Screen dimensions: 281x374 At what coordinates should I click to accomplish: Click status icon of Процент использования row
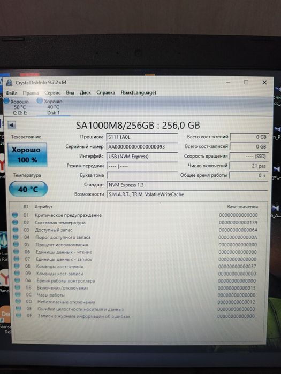pyautogui.click(x=16, y=244)
